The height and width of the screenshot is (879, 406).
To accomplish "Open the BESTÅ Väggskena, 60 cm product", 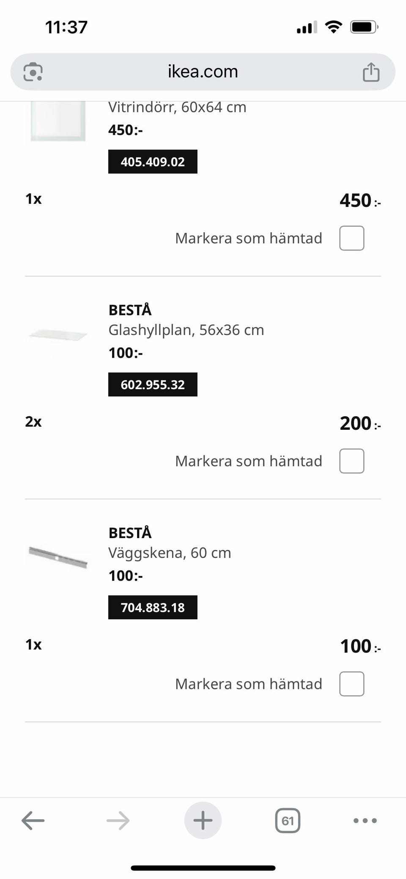I will (x=170, y=553).
